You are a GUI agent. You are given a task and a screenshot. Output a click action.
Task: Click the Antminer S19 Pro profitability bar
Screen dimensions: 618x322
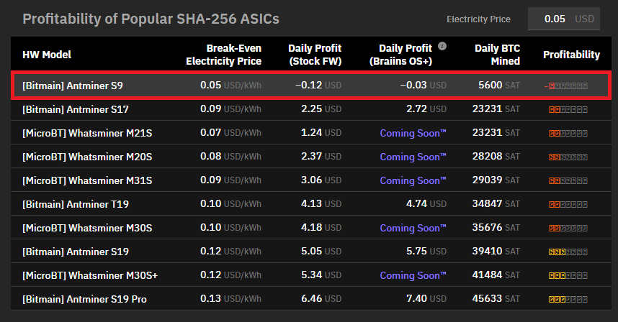(568, 299)
